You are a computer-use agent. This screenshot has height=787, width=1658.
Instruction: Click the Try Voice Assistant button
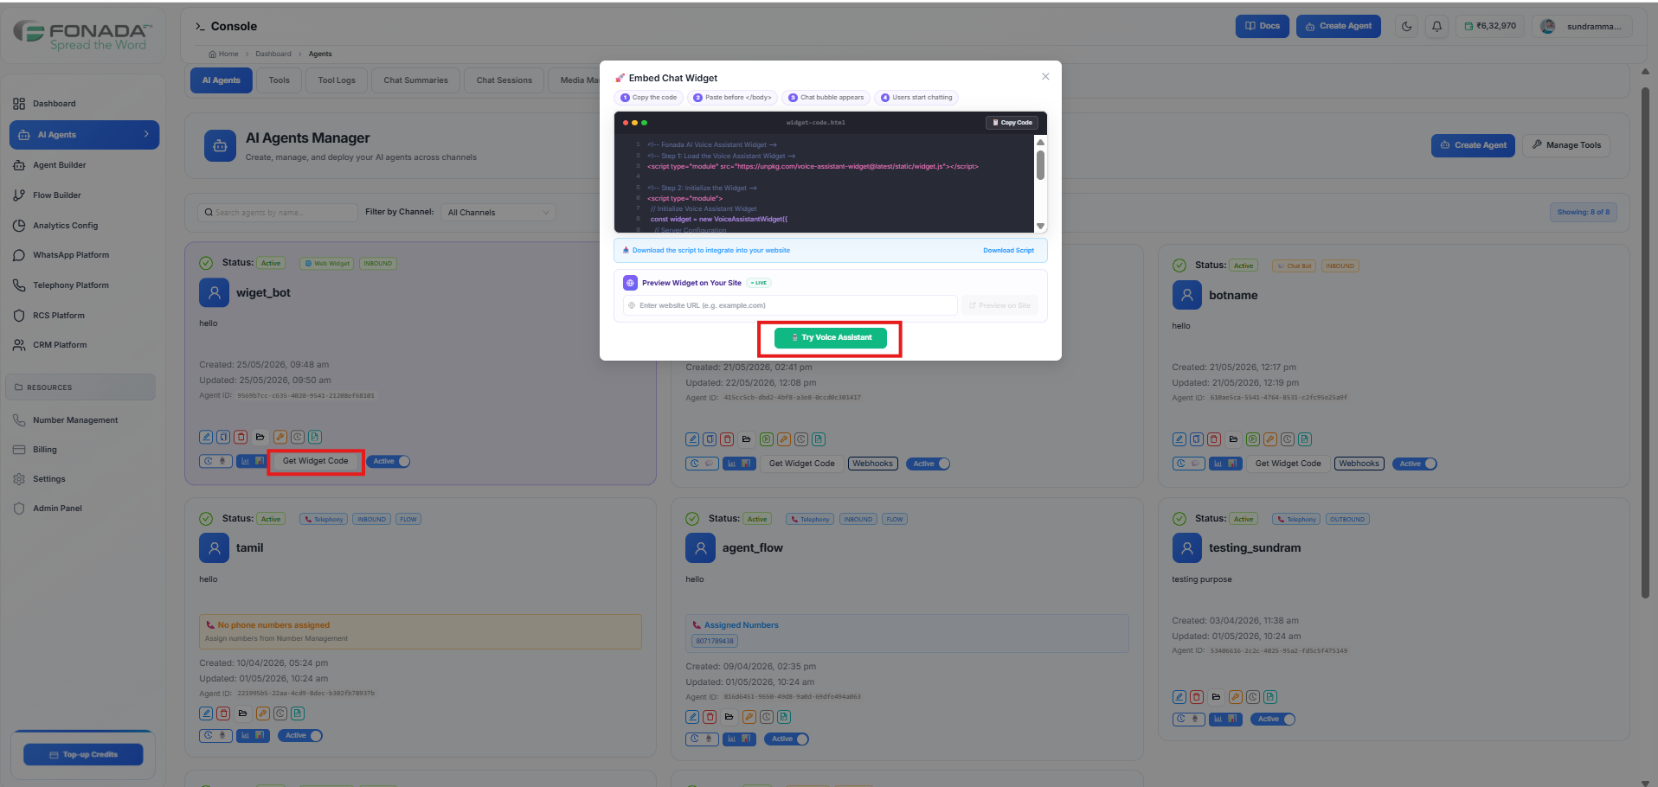pos(830,337)
